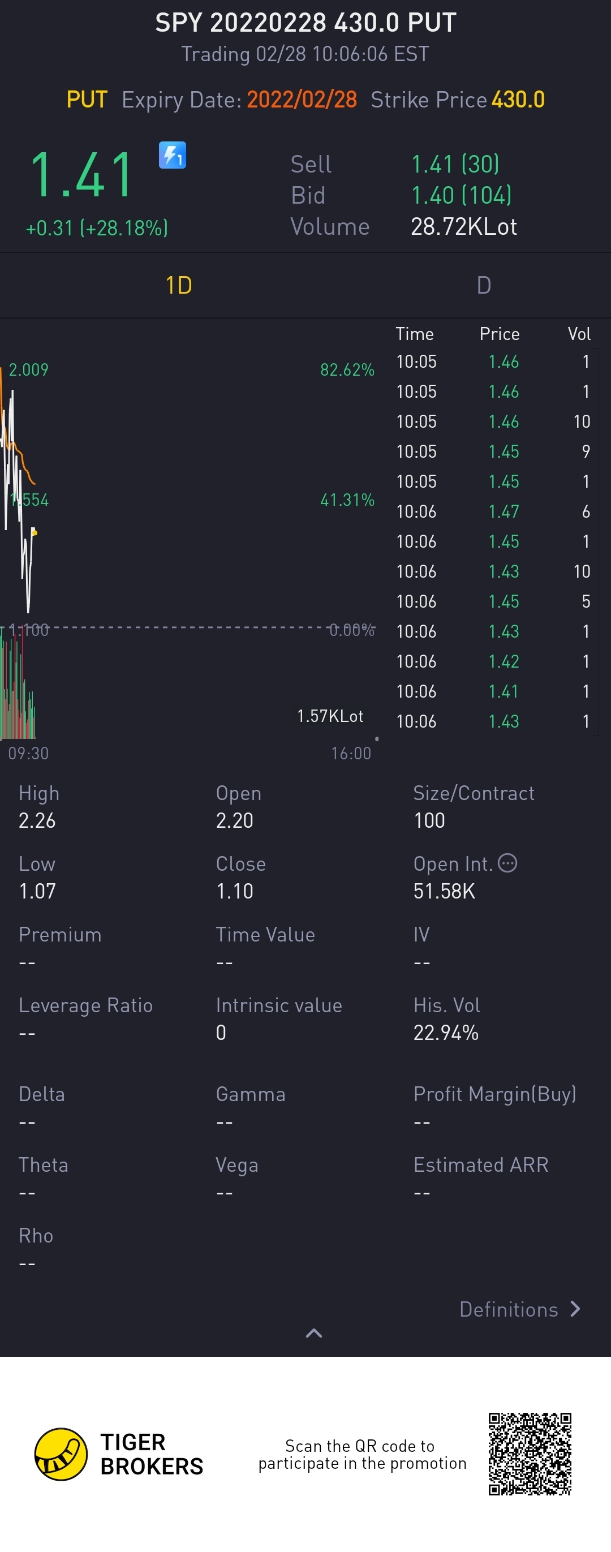Select the Sell price 1.41 (30)
The height and width of the screenshot is (1552, 611).
455,164
